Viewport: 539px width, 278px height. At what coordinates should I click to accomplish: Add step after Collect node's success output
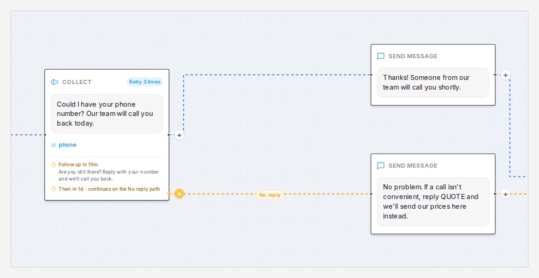click(179, 135)
